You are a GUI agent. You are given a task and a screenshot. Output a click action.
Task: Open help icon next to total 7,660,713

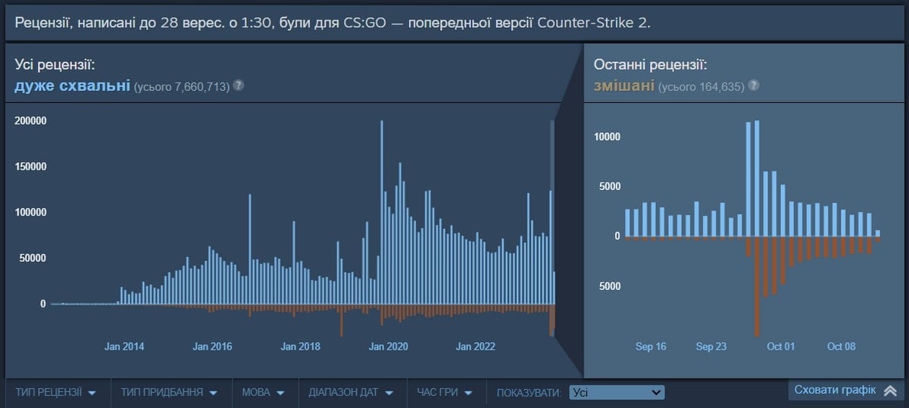239,85
